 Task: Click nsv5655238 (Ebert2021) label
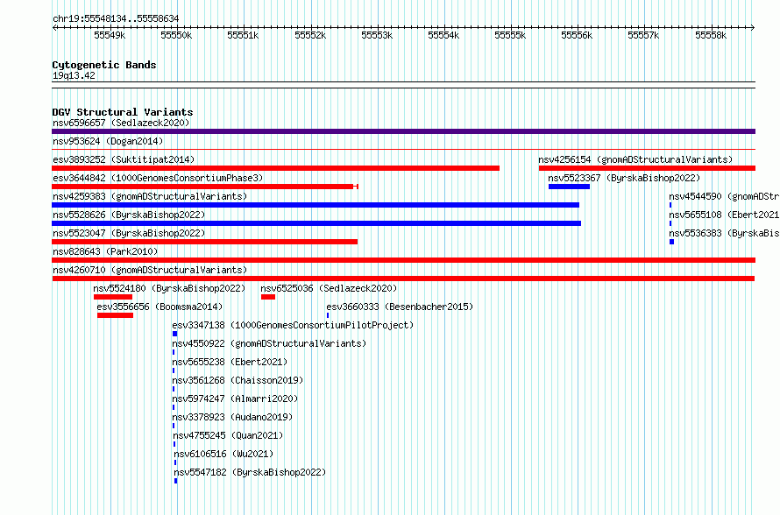tap(230, 362)
